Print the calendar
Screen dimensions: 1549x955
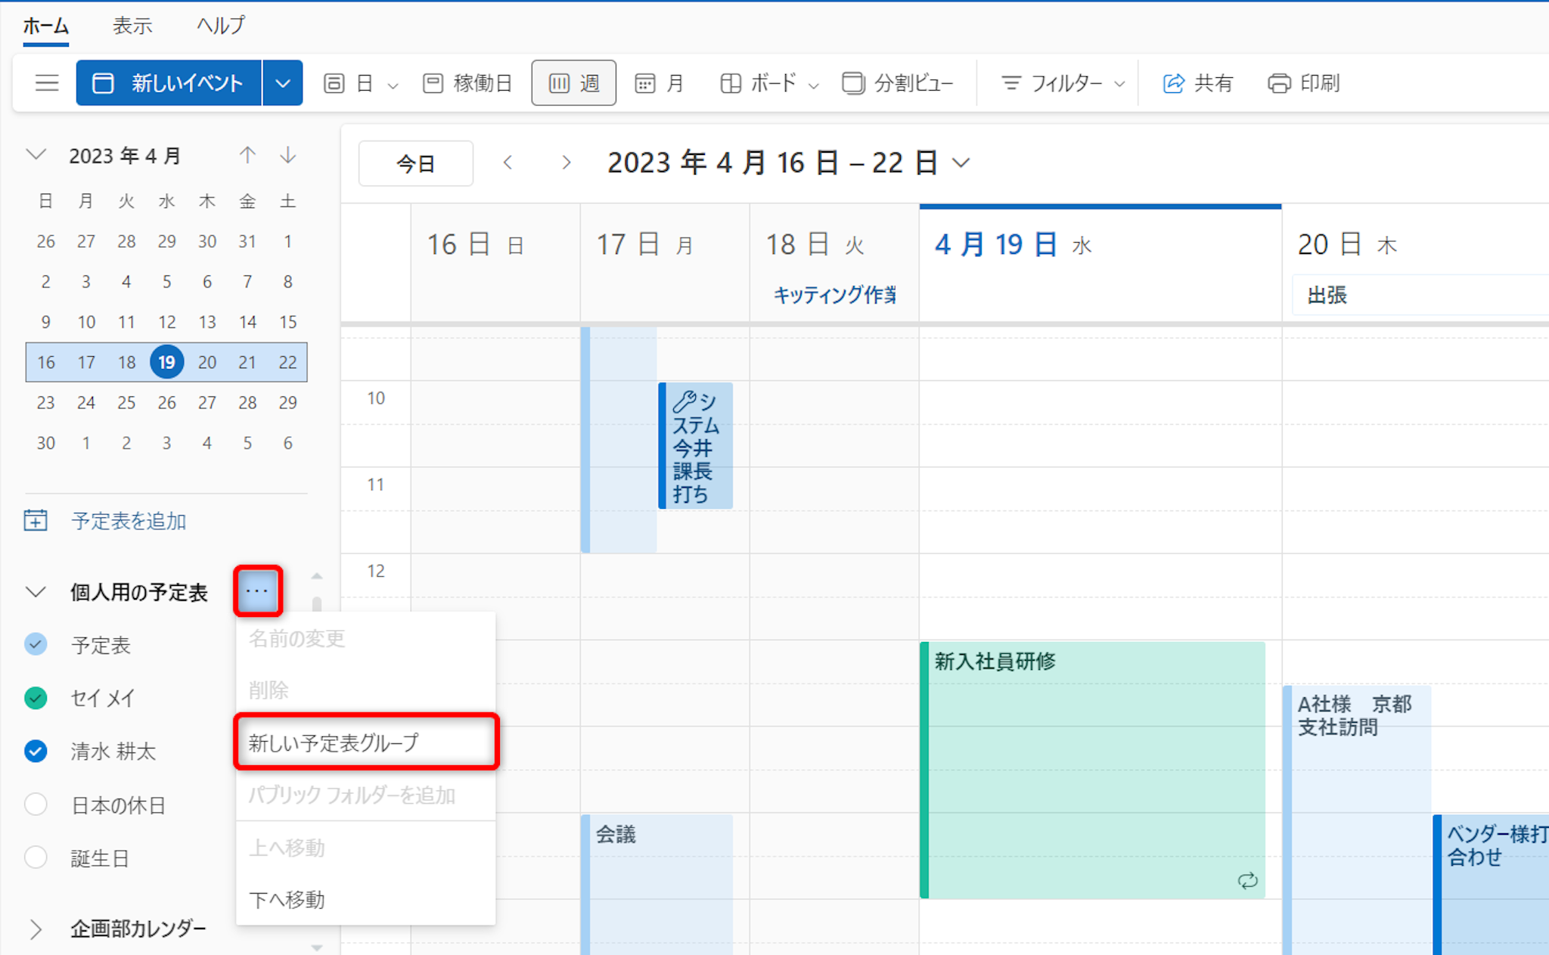tap(1303, 83)
